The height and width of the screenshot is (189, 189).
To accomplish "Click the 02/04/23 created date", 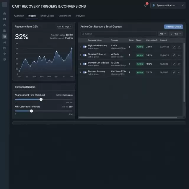I will pyautogui.click(x=164, y=47).
